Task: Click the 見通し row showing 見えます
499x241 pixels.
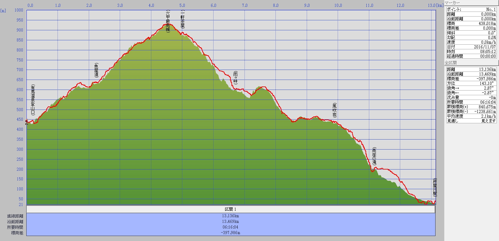Action: (471, 121)
